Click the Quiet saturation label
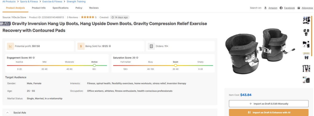This screenshot has height=116, width=314. click(176, 62)
